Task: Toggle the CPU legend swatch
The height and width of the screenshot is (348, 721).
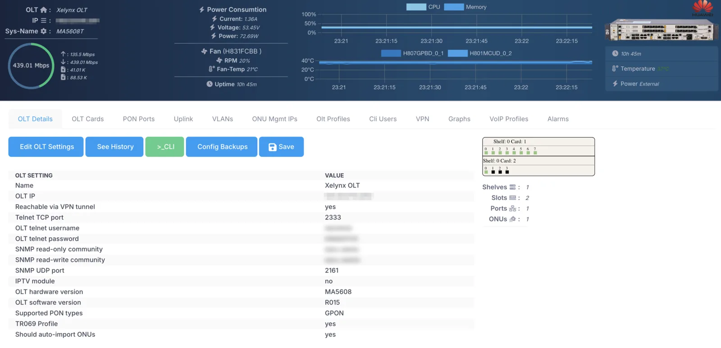Action: [416, 7]
